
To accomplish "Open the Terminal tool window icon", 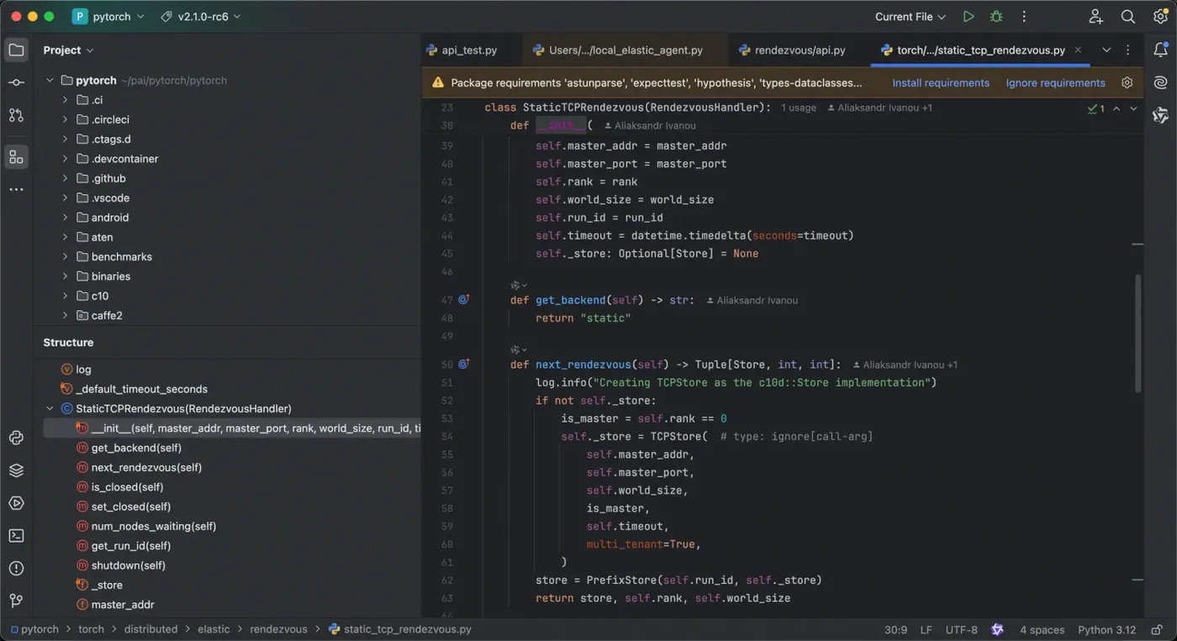I will [16, 536].
